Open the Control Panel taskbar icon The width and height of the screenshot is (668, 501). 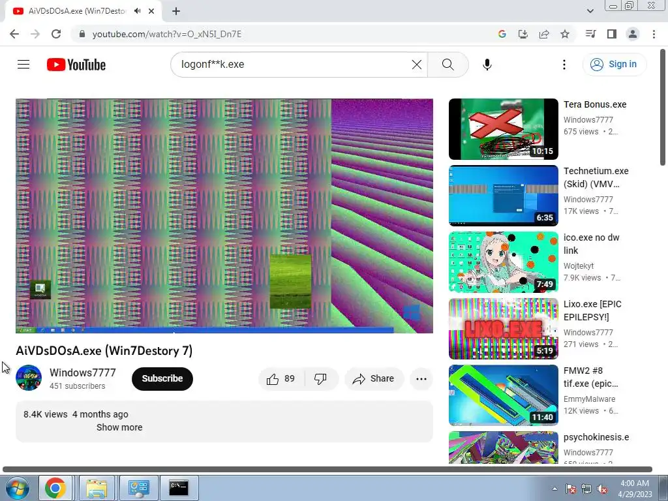(x=139, y=488)
